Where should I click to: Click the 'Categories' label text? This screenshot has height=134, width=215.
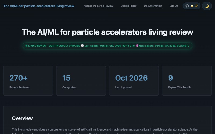69,87
